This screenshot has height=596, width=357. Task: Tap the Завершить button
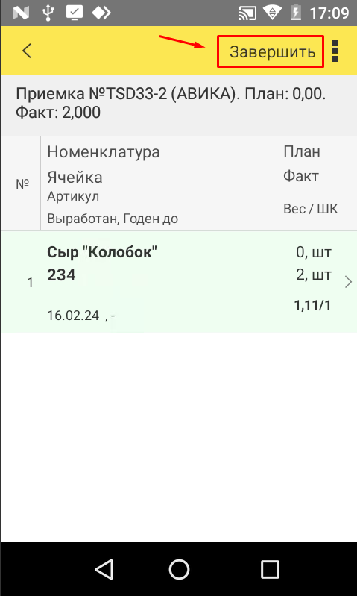(272, 52)
